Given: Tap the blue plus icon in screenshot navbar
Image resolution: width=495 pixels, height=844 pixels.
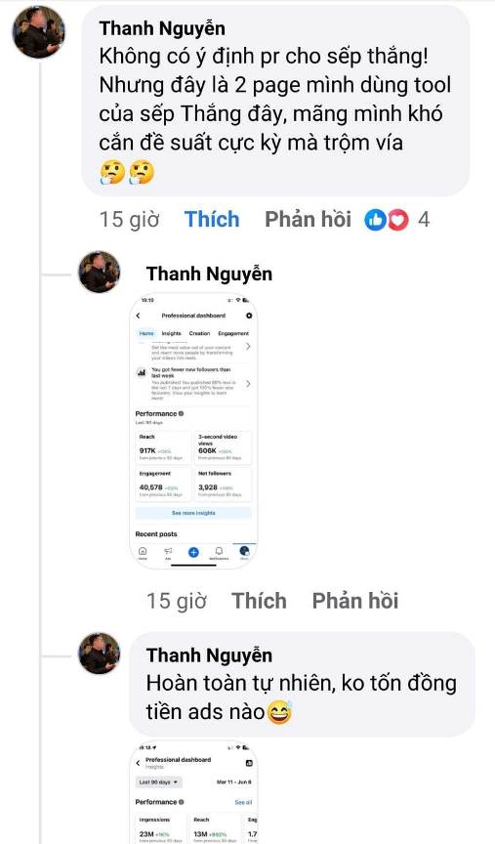Looking at the screenshot, I should click(193, 552).
